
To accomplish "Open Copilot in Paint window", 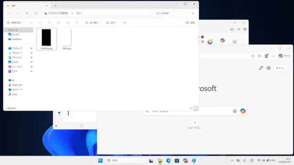I will coord(222,41).
